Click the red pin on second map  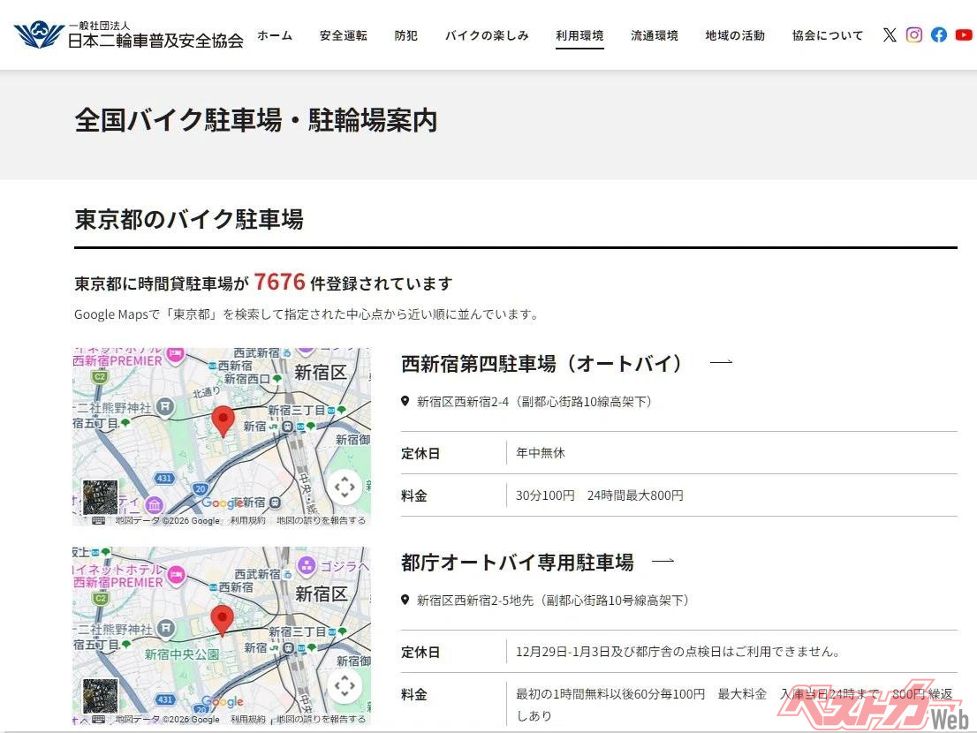point(222,619)
